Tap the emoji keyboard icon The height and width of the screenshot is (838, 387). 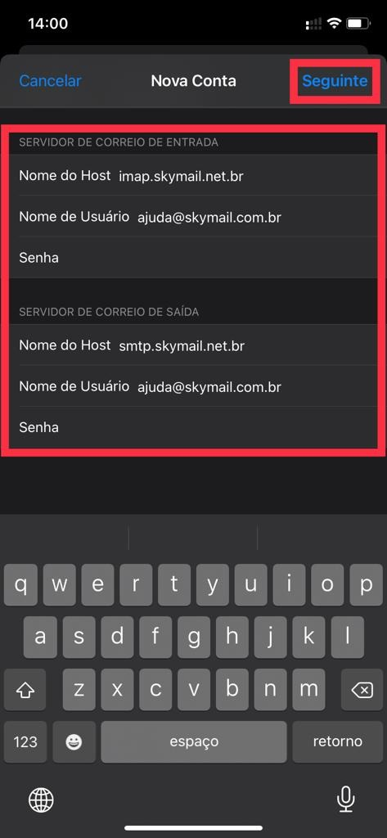tap(74, 741)
